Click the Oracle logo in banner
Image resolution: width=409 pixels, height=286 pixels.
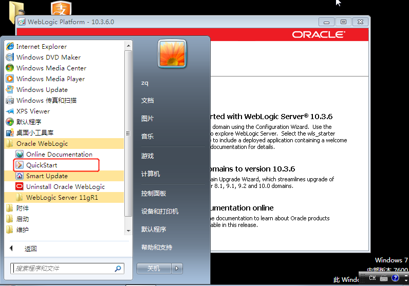click(319, 35)
